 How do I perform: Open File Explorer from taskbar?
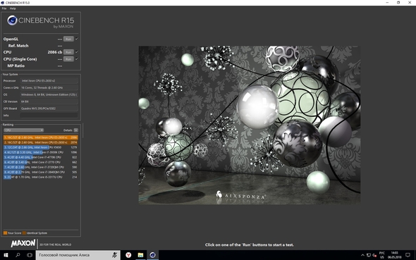[x=140, y=255]
